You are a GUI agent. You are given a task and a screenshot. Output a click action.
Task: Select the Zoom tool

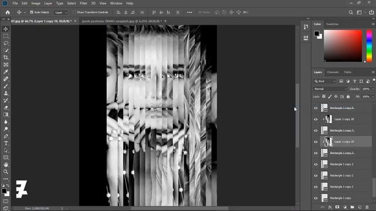click(6, 172)
